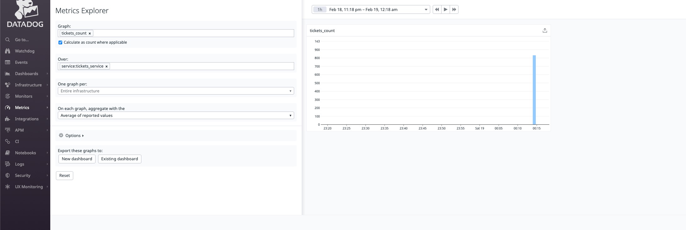Step the time range forward
The height and width of the screenshot is (230, 686).
tap(454, 9)
